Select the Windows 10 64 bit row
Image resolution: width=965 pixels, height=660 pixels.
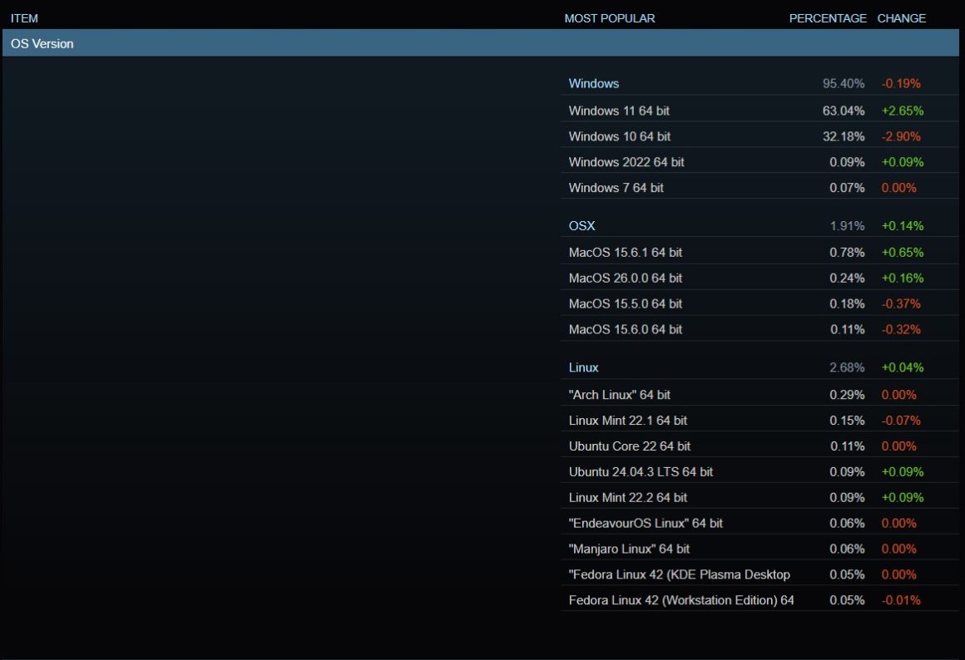tap(619, 136)
